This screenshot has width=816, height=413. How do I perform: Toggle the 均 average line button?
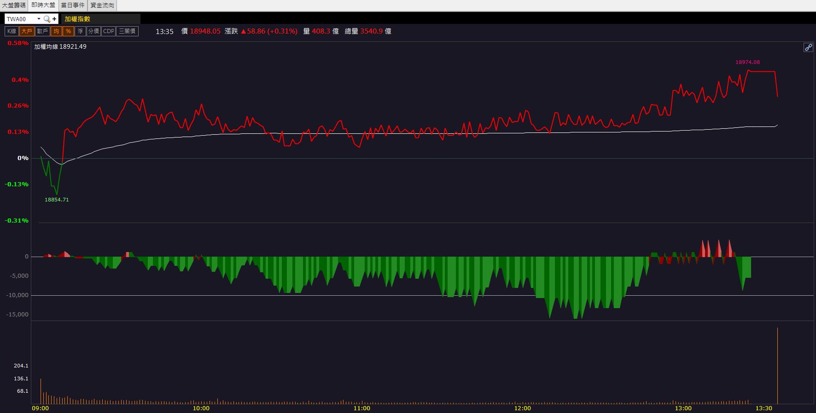56,31
